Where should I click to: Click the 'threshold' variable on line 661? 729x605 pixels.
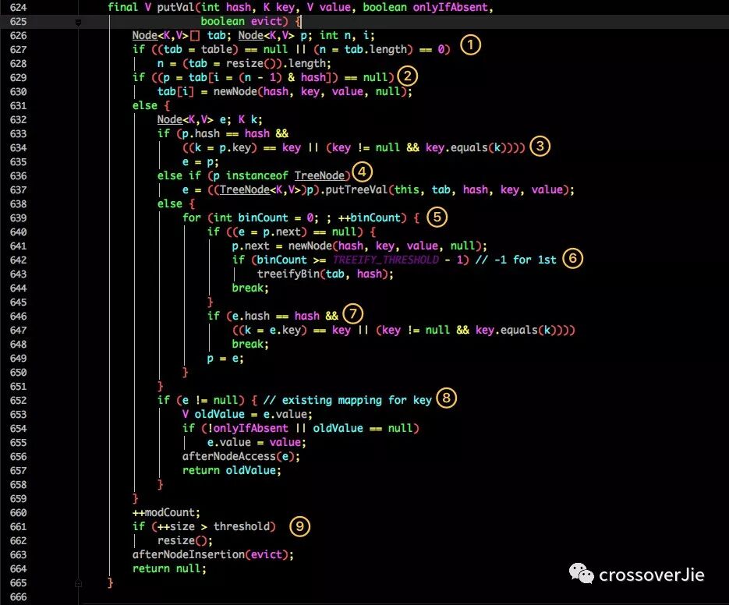(241, 527)
